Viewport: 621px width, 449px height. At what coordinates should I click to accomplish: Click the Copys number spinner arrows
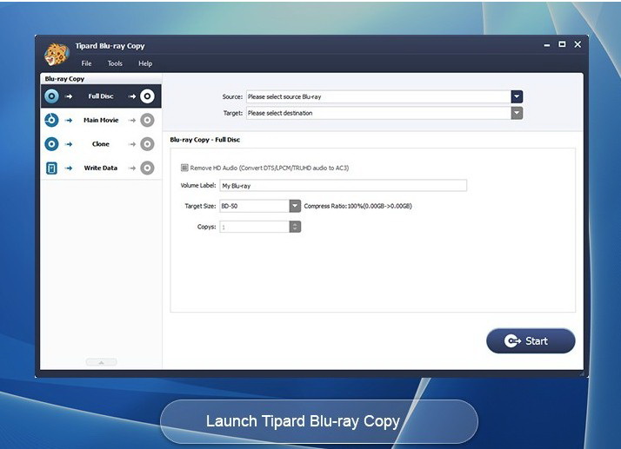tap(295, 227)
